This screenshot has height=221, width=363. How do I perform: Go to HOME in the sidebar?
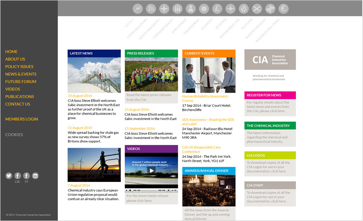[11, 52]
